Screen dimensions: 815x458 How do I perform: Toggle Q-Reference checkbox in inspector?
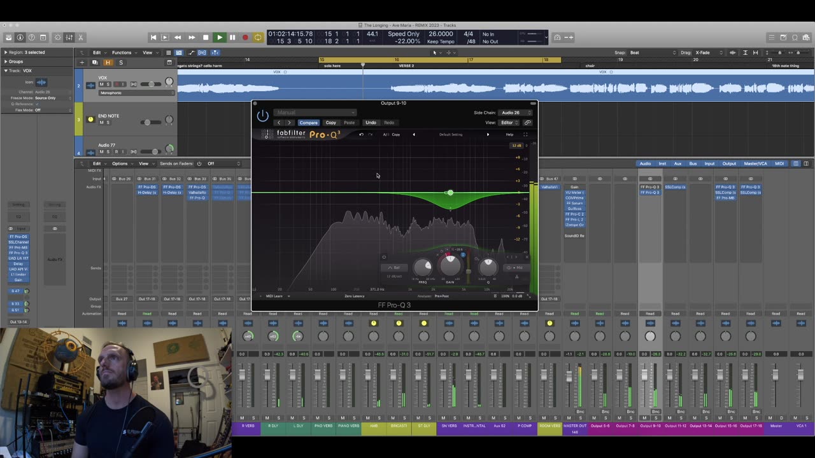coord(38,104)
